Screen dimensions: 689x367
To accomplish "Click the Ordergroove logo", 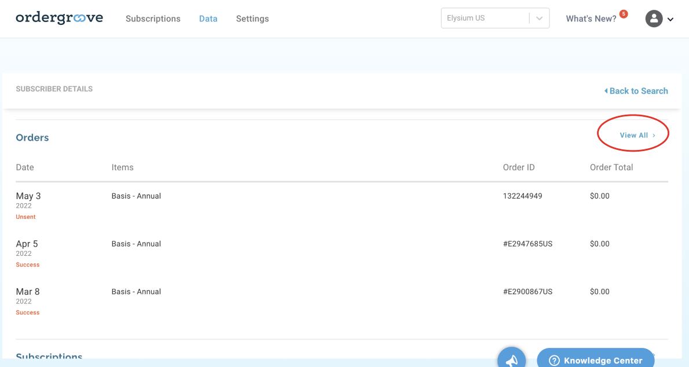I will [x=59, y=18].
